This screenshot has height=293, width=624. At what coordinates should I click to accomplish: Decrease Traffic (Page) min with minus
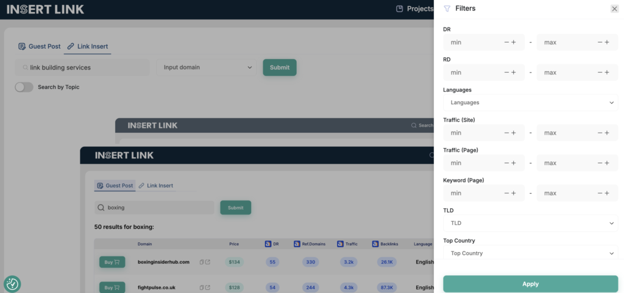pyautogui.click(x=506, y=163)
